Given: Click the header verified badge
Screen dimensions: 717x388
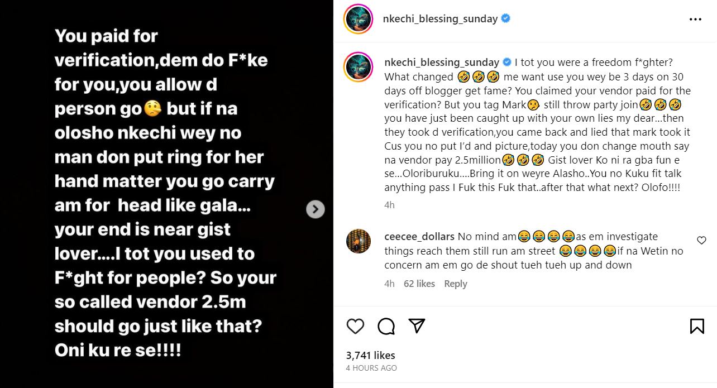Looking at the screenshot, I should tap(506, 18).
